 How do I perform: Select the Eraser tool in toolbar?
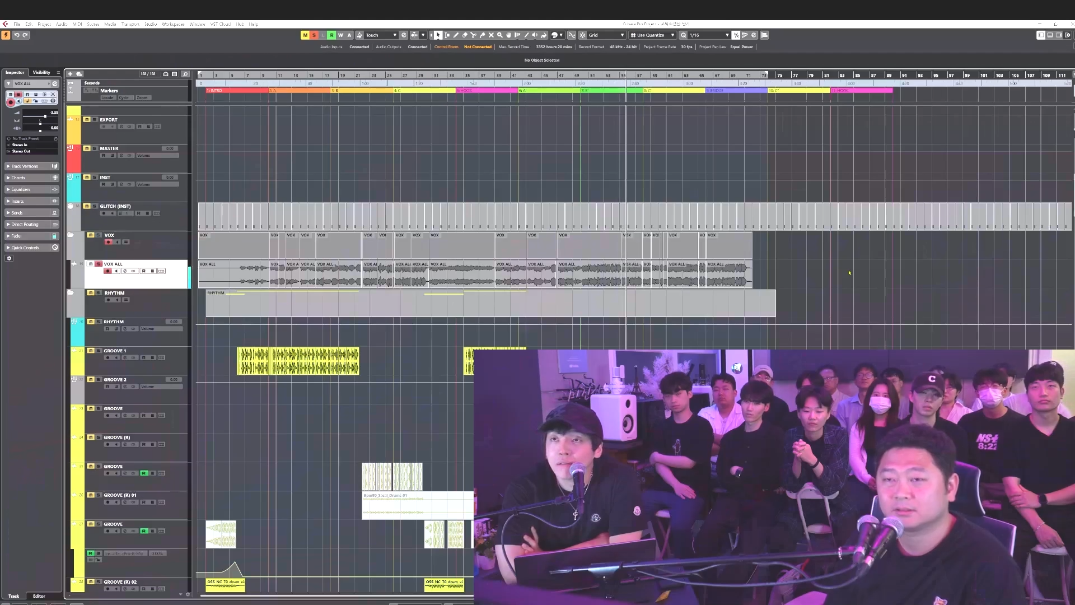click(x=465, y=35)
